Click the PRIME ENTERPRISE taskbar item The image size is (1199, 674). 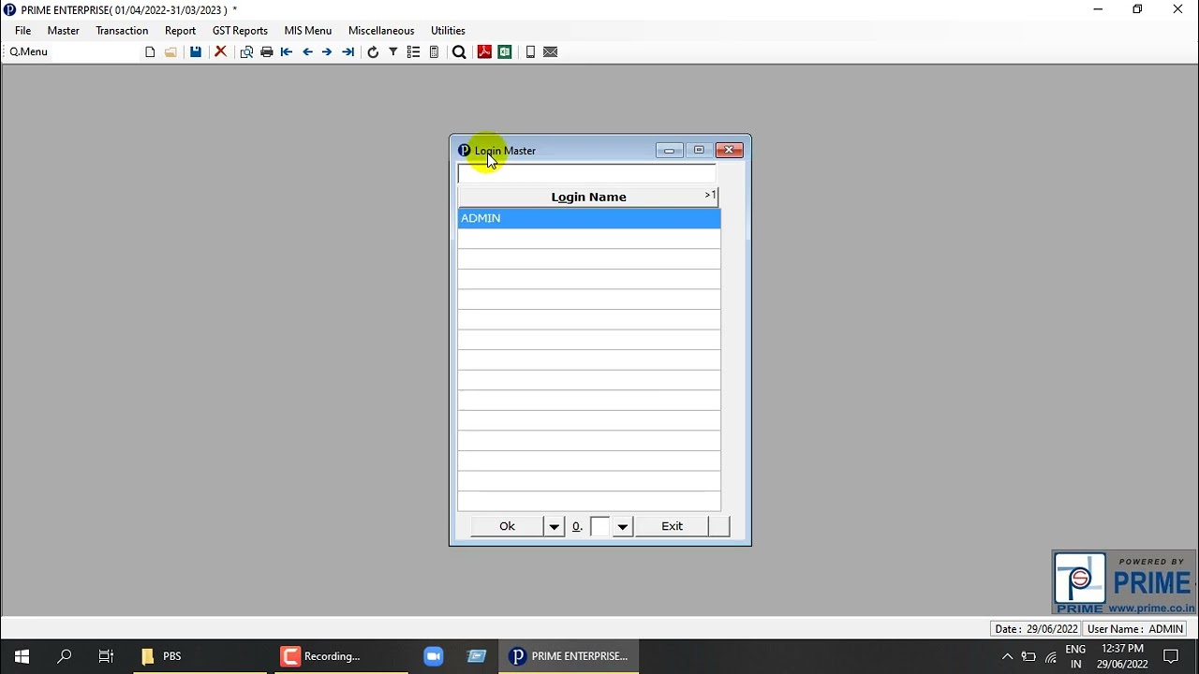click(x=569, y=656)
